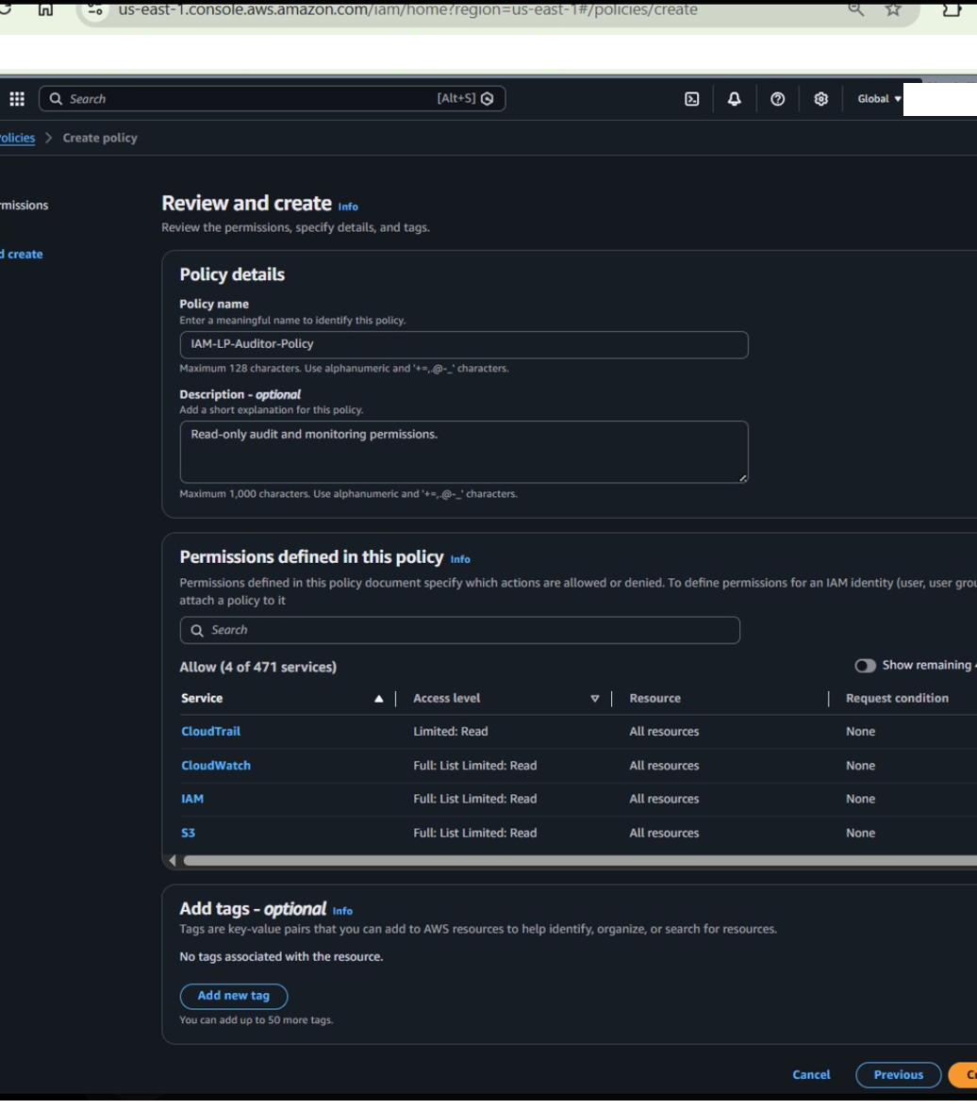Open Info link beside Review and create
The width and height of the screenshot is (977, 1109).
pyautogui.click(x=348, y=207)
